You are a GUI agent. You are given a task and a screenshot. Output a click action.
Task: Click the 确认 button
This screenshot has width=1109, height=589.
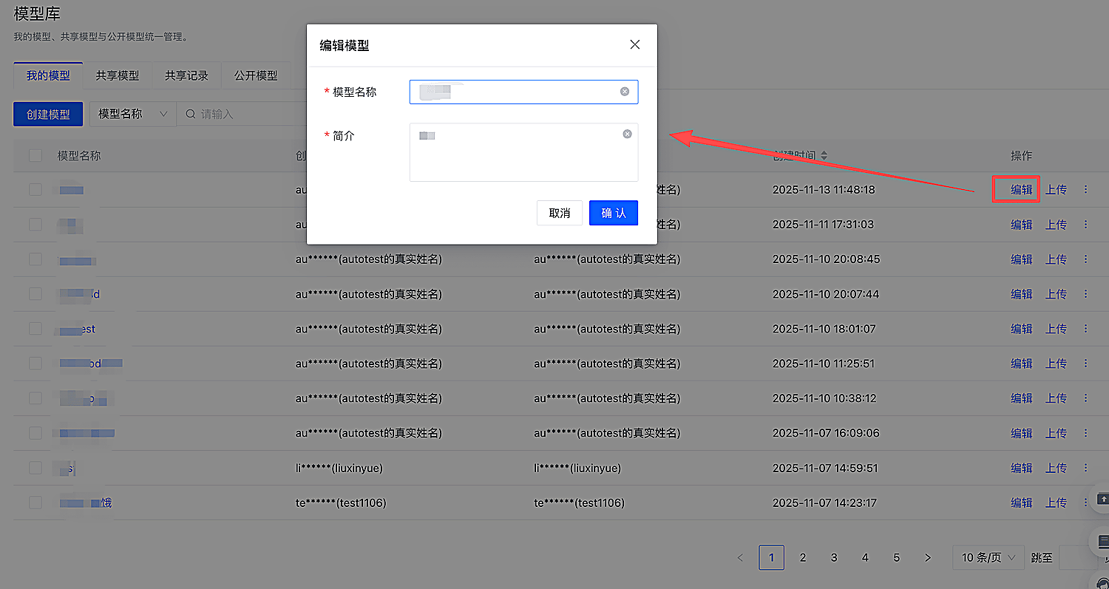pos(614,213)
